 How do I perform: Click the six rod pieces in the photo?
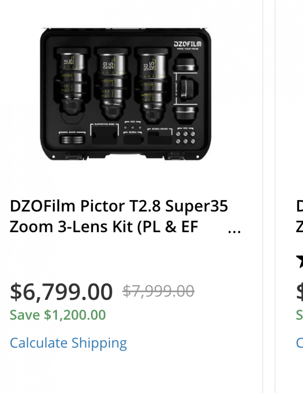[185, 137]
